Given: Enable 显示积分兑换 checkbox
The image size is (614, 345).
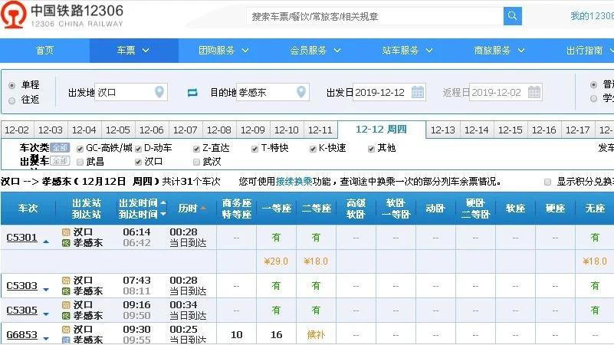Looking at the screenshot, I should click(548, 182).
